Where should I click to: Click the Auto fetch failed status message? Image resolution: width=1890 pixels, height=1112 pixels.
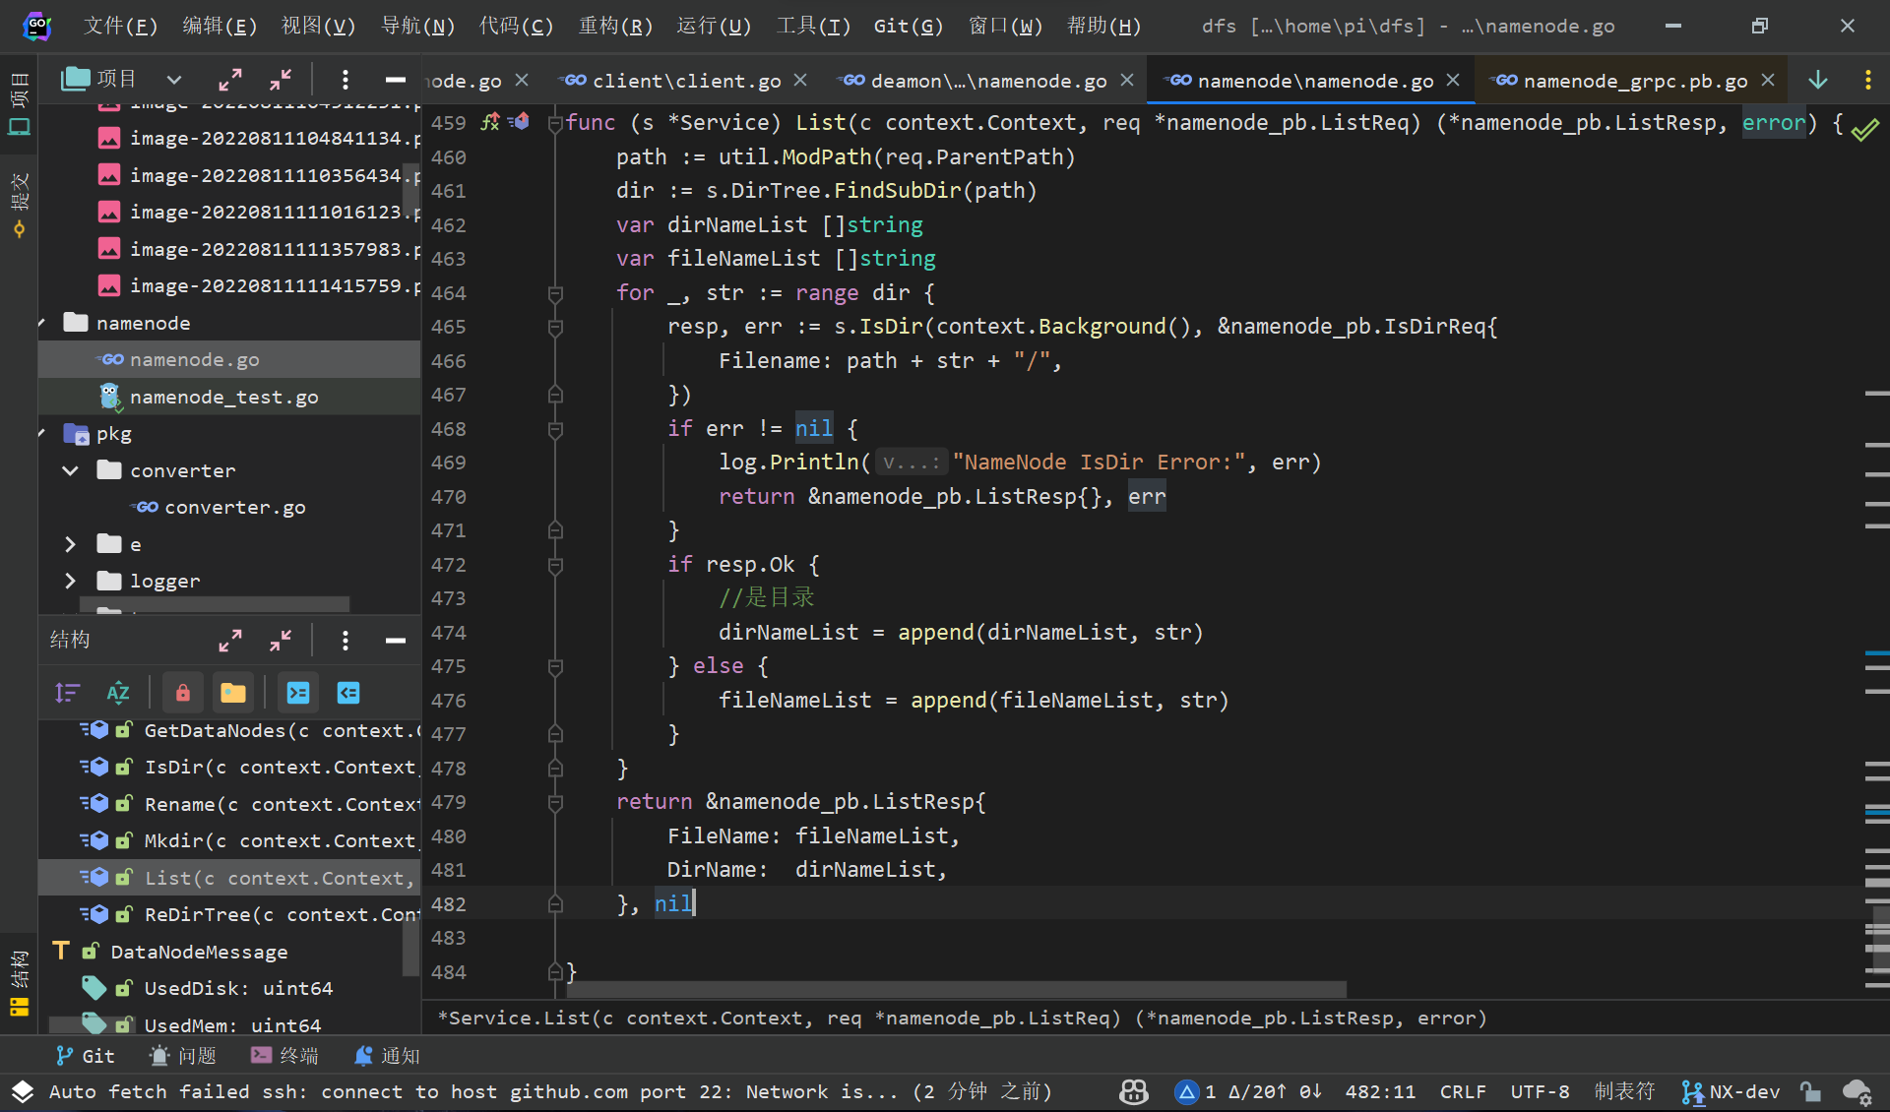coord(550,1091)
